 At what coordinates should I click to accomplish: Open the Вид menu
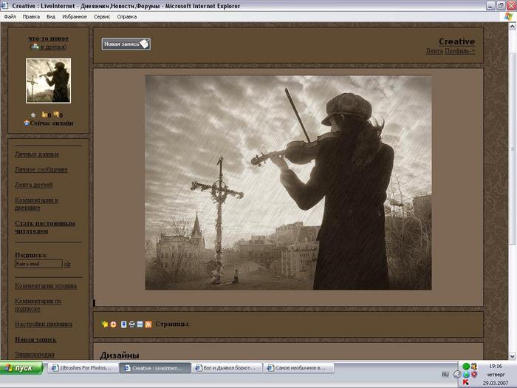click(x=50, y=16)
